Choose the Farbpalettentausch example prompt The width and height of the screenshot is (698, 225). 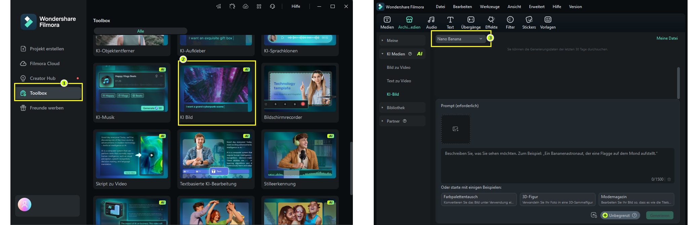478,199
